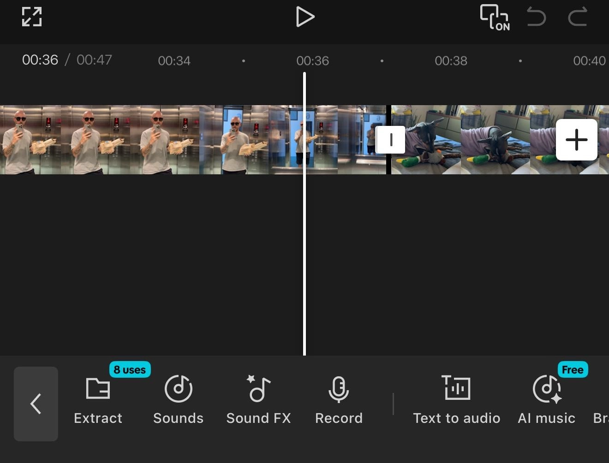Image resolution: width=609 pixels, height=463 pixels.
Task: Open the Sounds library
Action: pyautogui.click(x=178, y=401)
